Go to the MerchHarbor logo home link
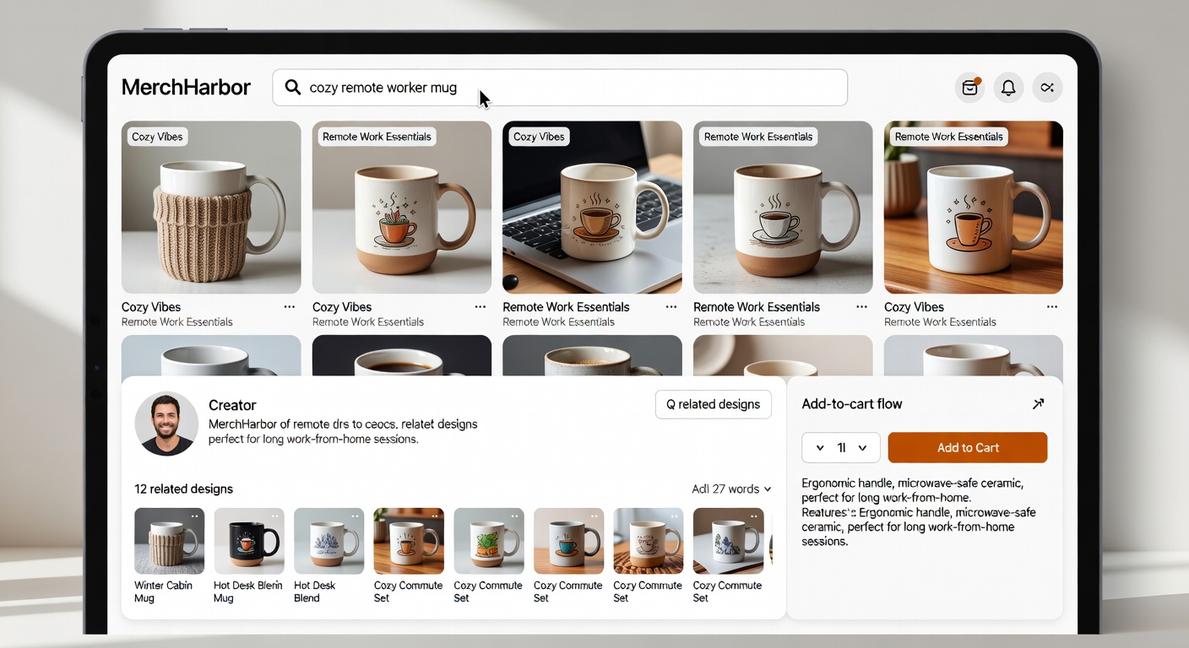Image resolution: width=1189 pixels, height=648 pixels. click(x=186, y=87)
